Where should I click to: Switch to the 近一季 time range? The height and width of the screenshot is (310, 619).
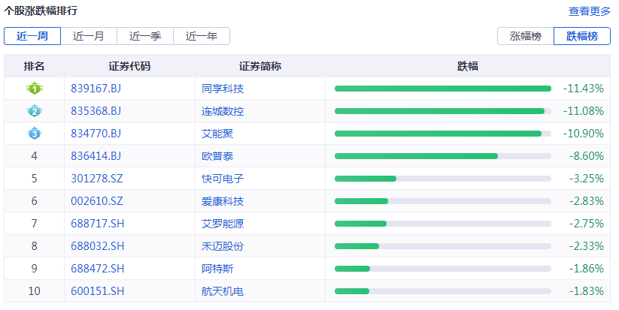point(145,36)
